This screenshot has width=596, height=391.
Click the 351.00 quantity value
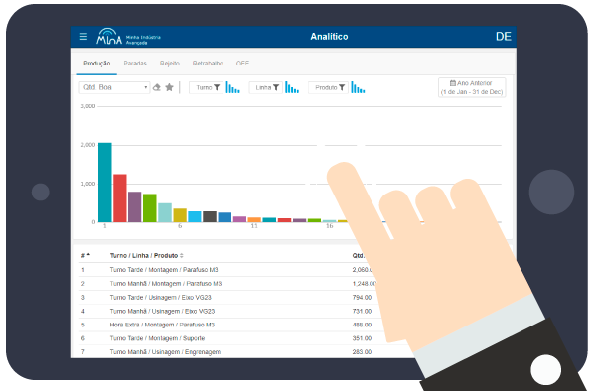coord(362,338)
